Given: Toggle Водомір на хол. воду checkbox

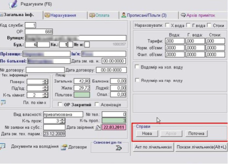Looking at the screenshot, I should 137,67.
